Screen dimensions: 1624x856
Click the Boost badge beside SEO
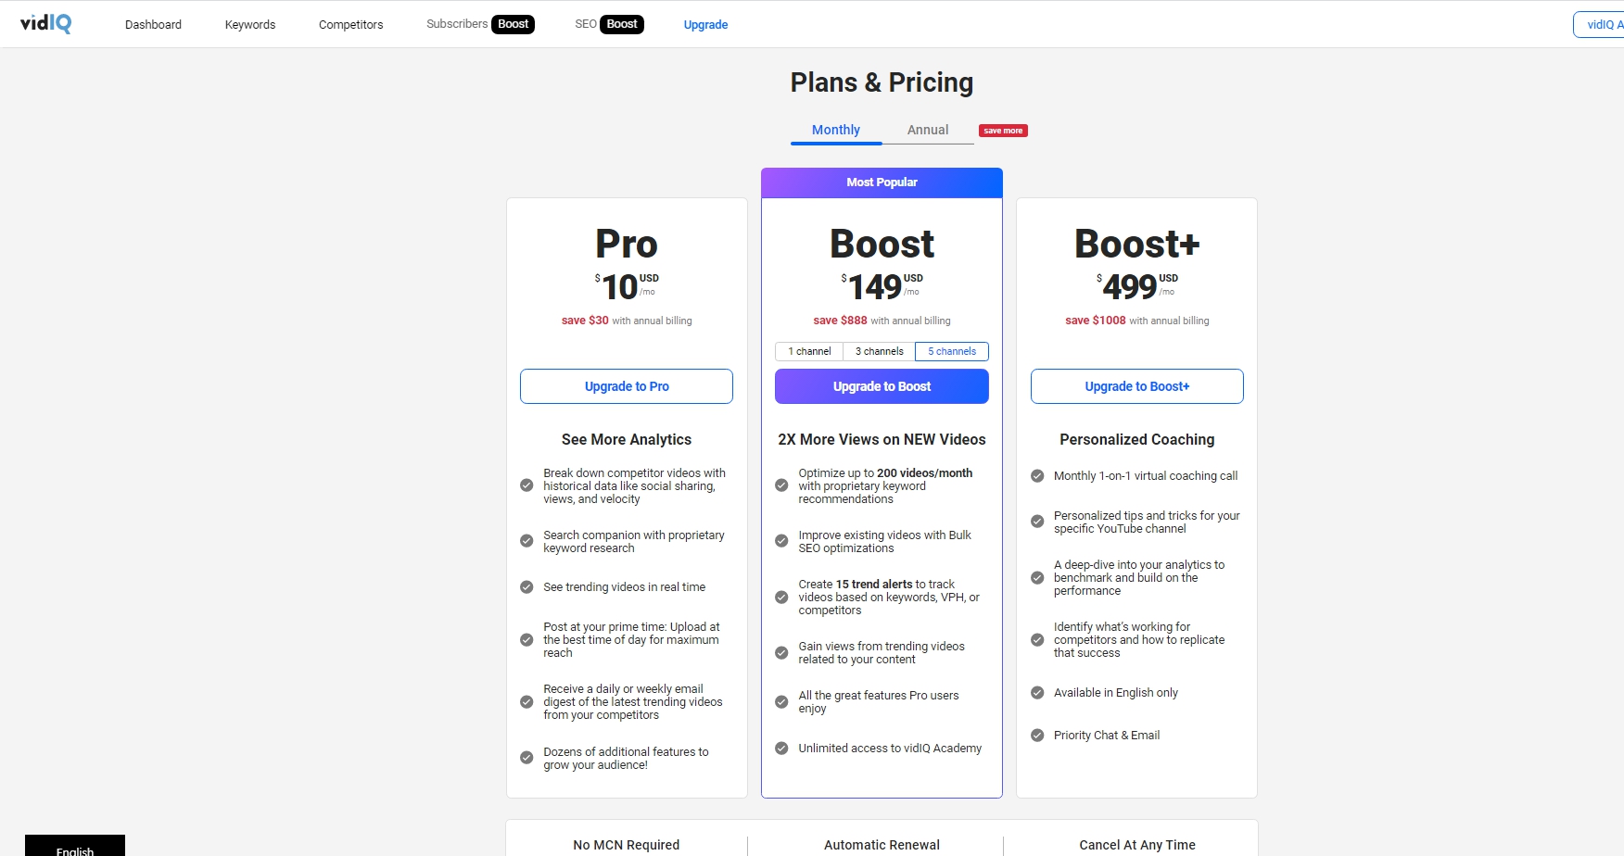(622, 24)
